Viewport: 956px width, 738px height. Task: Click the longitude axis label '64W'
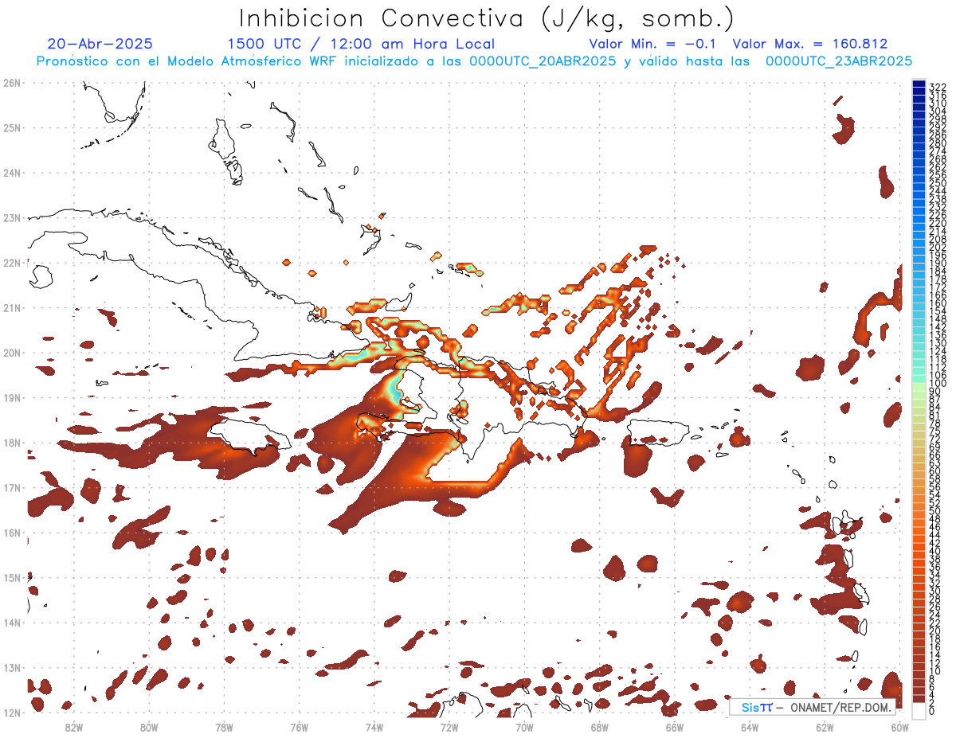click(x=750, y=727)
